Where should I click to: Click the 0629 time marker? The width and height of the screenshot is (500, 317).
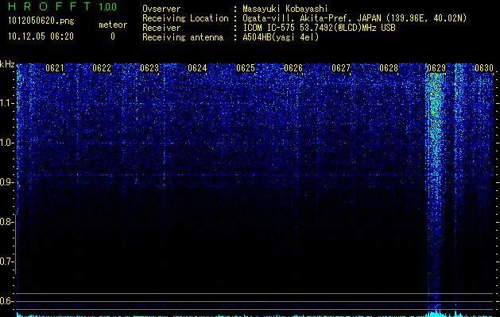point(436,68)
